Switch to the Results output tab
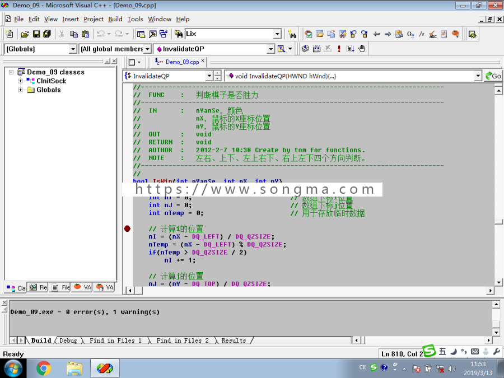The width and height of the screenshot is (504, 378). (x=234, y=340)
